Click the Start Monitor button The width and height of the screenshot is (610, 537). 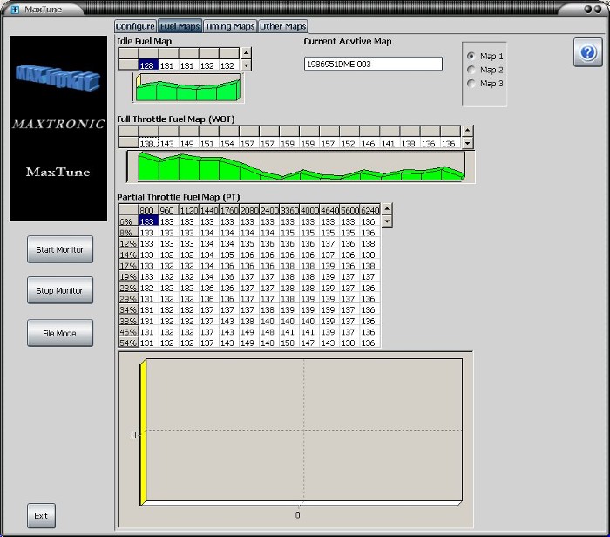click(59, 249)
